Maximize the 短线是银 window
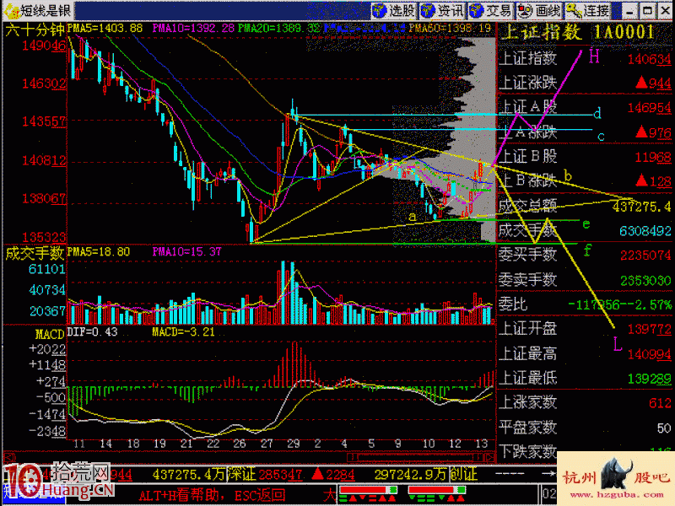This screenshot has height=506, width=675. pyautogui.click(x=647, y=11)
